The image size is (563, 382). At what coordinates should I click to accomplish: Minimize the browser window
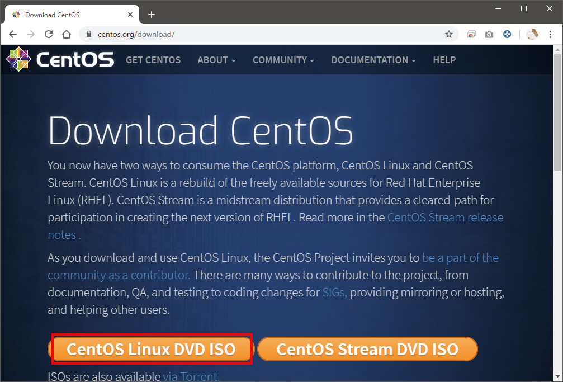(x=498, y=8)
